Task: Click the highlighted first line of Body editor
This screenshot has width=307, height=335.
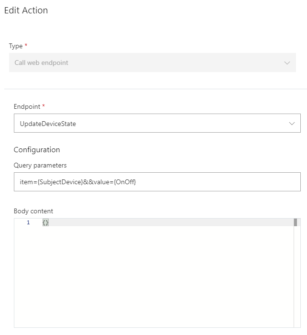Action: coord(167,223)
